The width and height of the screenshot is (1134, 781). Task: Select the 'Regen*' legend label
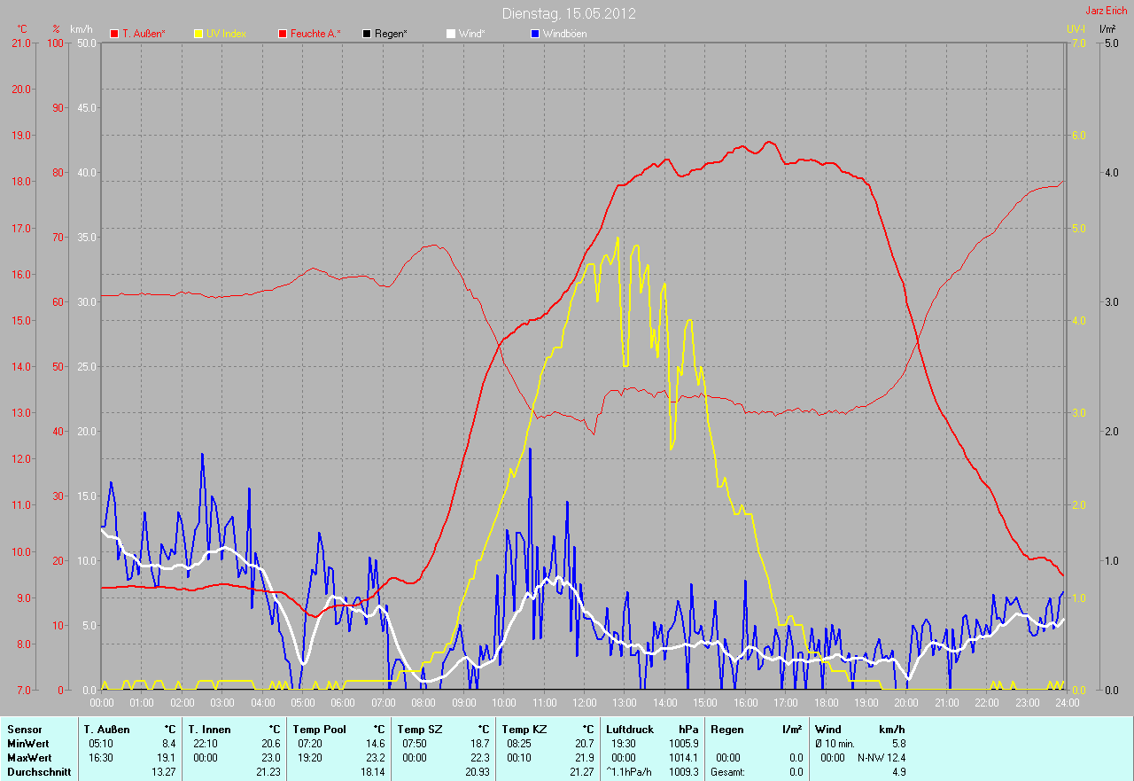391,34
